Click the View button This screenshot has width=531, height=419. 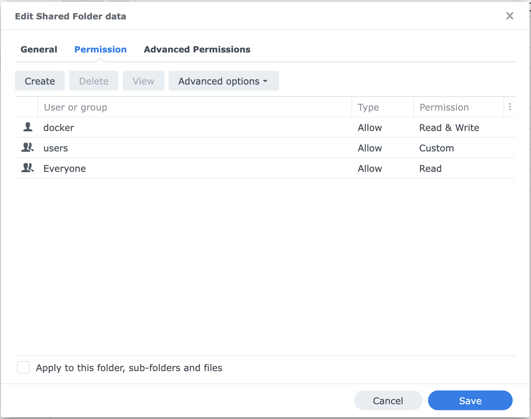tap(143, 81)
